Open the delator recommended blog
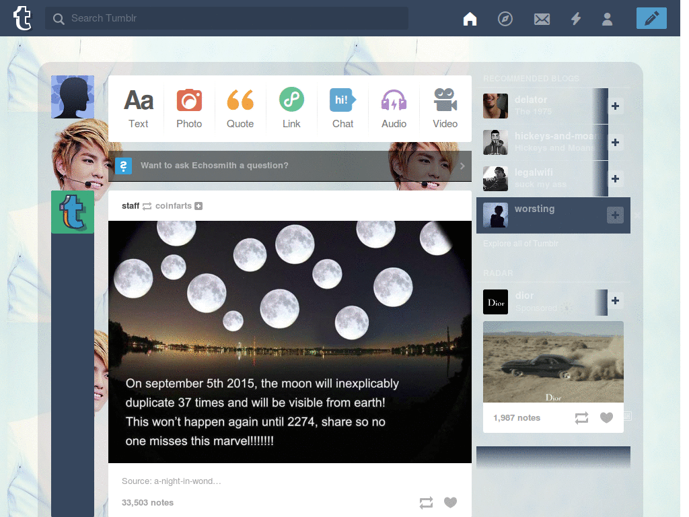Viewport: 689px width, 517px height. pos(531,100)
